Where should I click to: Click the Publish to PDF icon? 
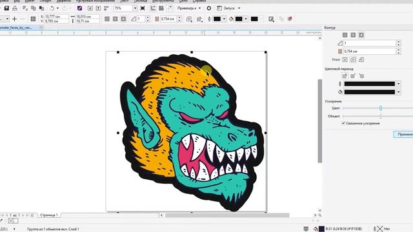(106, 8)
